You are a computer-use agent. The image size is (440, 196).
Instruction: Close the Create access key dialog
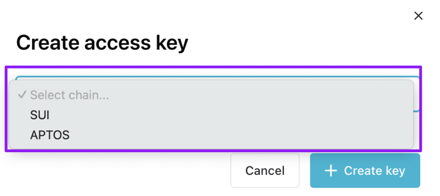[418, 16]
